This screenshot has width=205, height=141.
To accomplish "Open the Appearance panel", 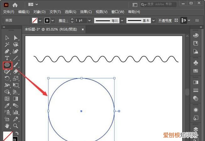I will pyautogui.click(x=196, y=110).
